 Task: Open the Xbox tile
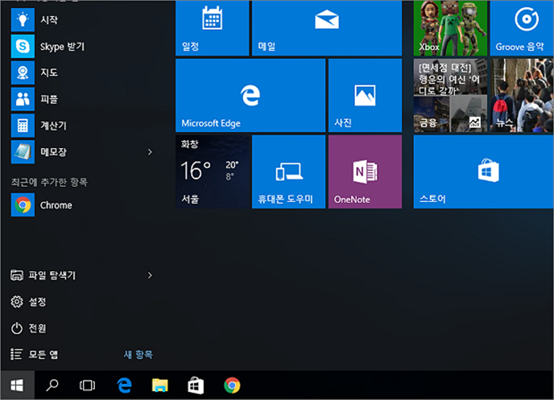[x=450, y=28]
